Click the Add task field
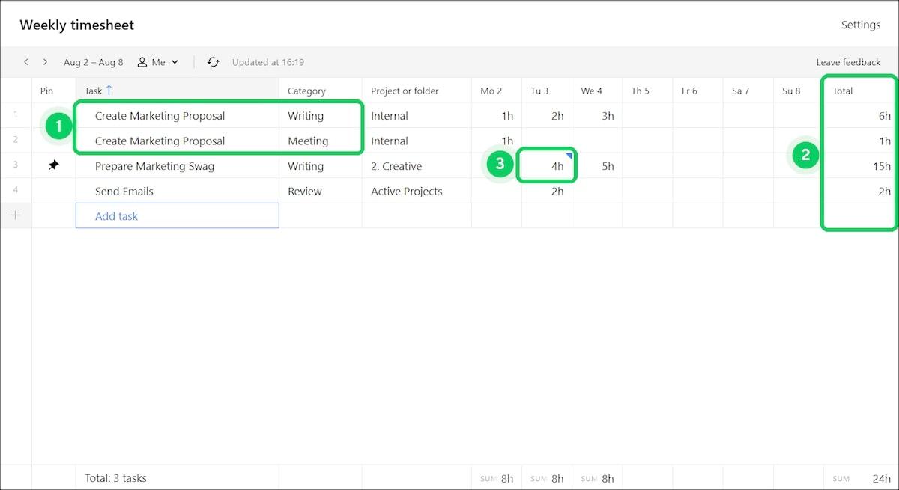Viewport: 899px width, 490px height. pos(177,216)
